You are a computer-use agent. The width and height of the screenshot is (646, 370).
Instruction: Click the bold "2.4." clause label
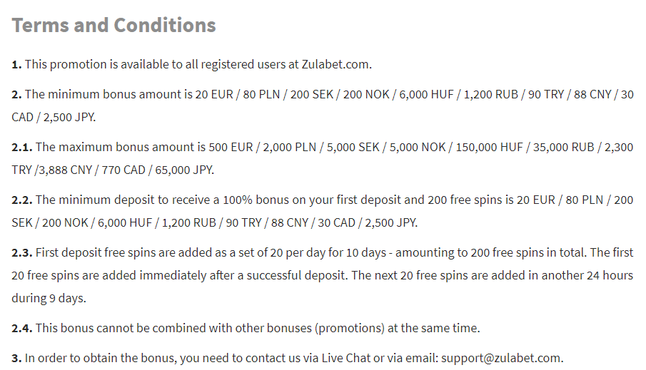(x=21, y=328)
